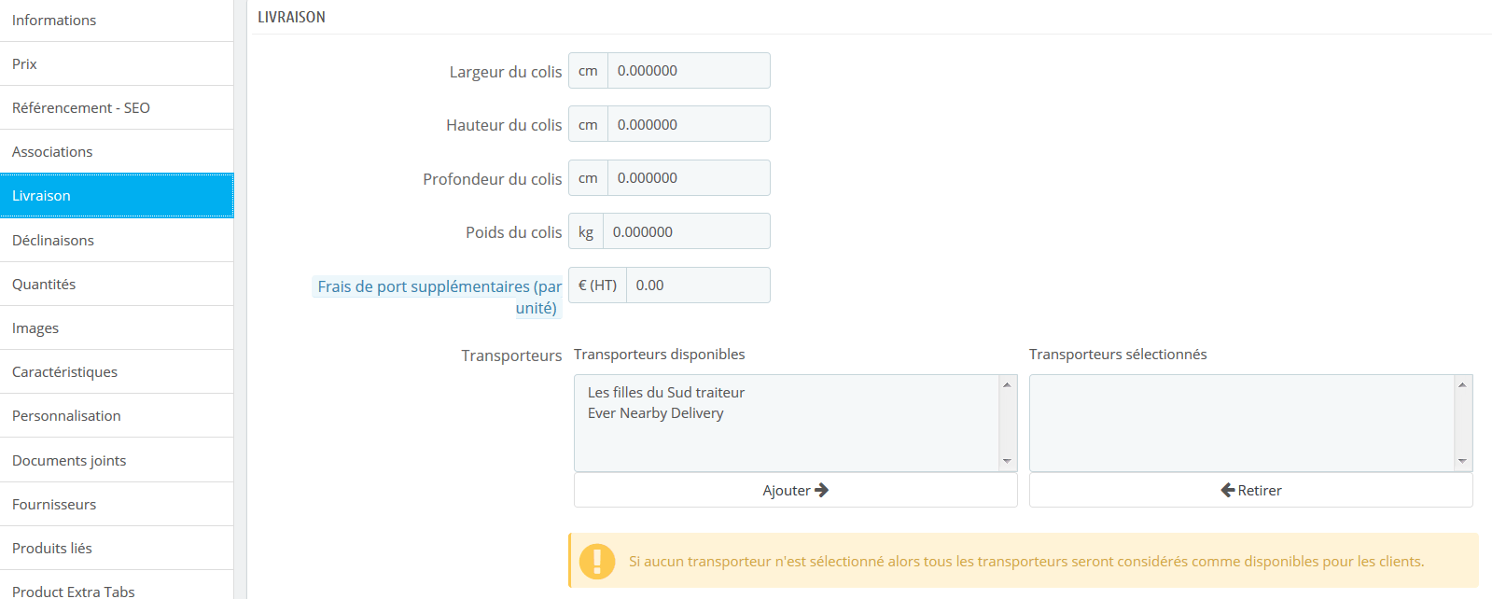This screenshot has height=599, width=1492.
Task: Click the down arrow on available carriers scrollbar
Action: (x=1007, y=461)
